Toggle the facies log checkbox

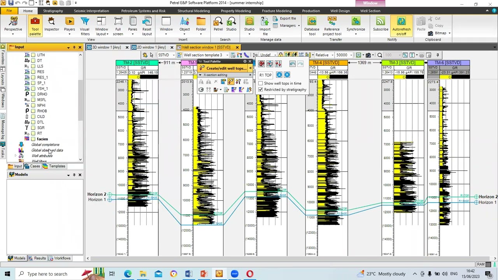coord(33,139)
